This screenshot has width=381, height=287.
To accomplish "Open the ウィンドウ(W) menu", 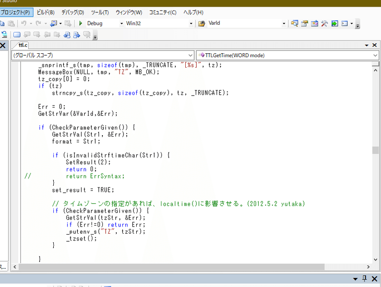I will coord(129,12).
